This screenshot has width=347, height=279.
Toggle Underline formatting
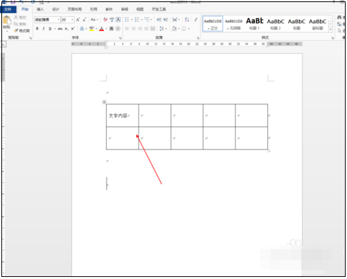click(50, 28)
